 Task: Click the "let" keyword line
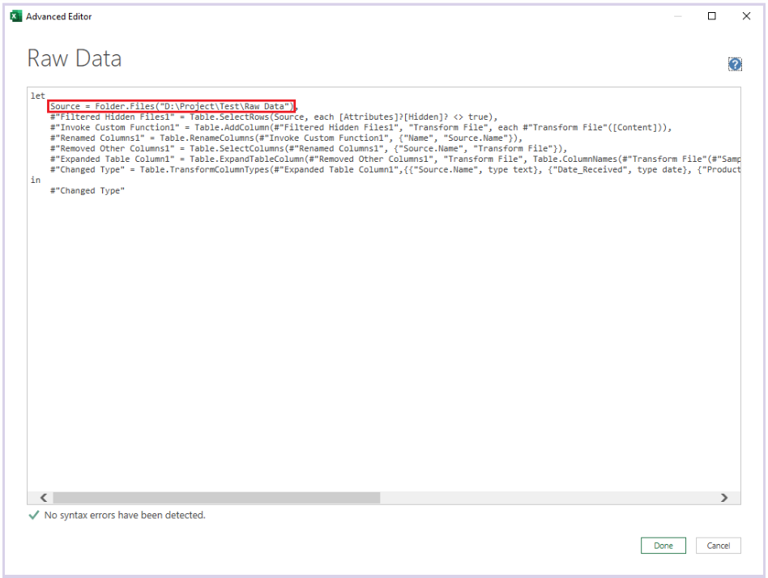pos(38,96)
